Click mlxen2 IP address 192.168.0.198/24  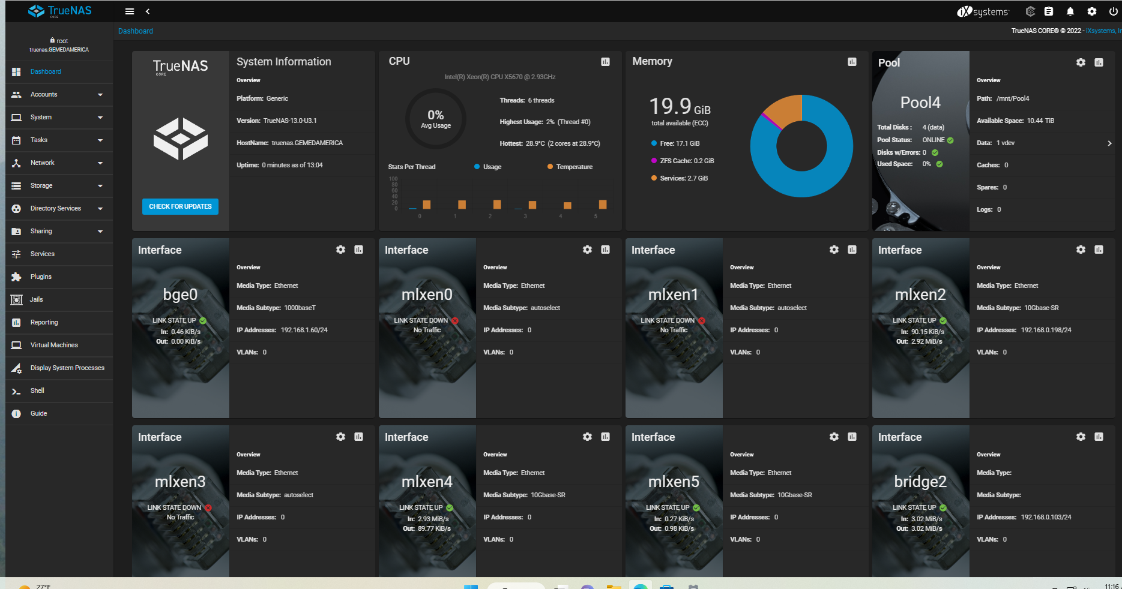pyautogui.click(x=1046, y=330)
